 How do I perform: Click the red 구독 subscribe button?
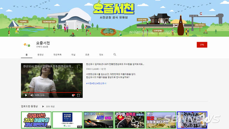pyautogui.click(x=202, y=45)
